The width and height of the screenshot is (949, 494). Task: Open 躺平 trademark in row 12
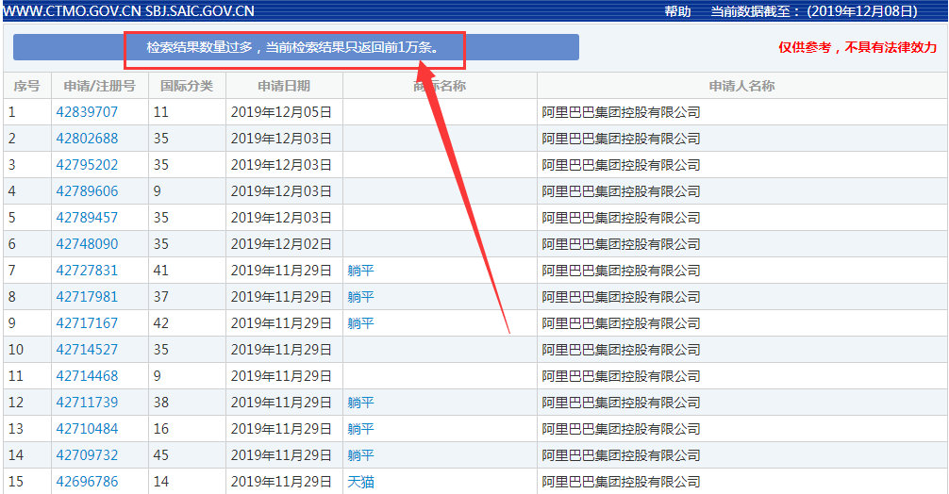pos(360,403)
